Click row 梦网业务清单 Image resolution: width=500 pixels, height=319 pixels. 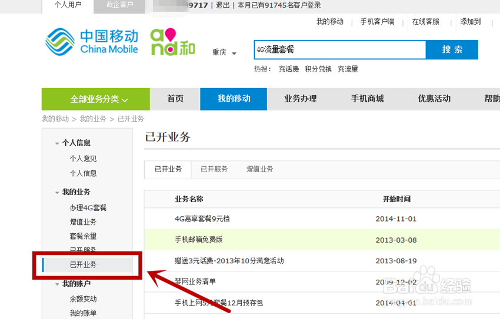(x=195, y=281)
